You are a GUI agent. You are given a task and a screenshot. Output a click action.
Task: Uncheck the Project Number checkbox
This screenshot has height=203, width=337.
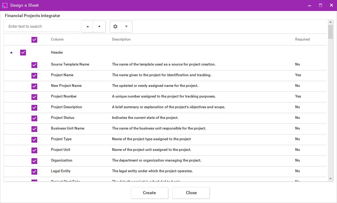[x=34, y=97]
